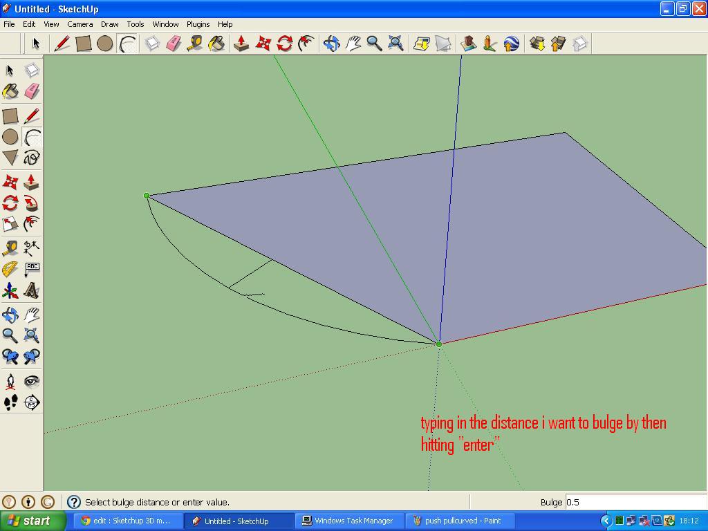
Task: Open the Edit menu
Action: point(29,24)
